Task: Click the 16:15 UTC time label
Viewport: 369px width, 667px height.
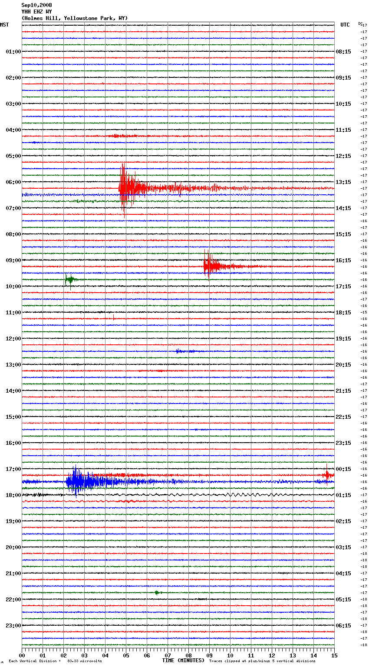Action: click(x=343, y=260)
